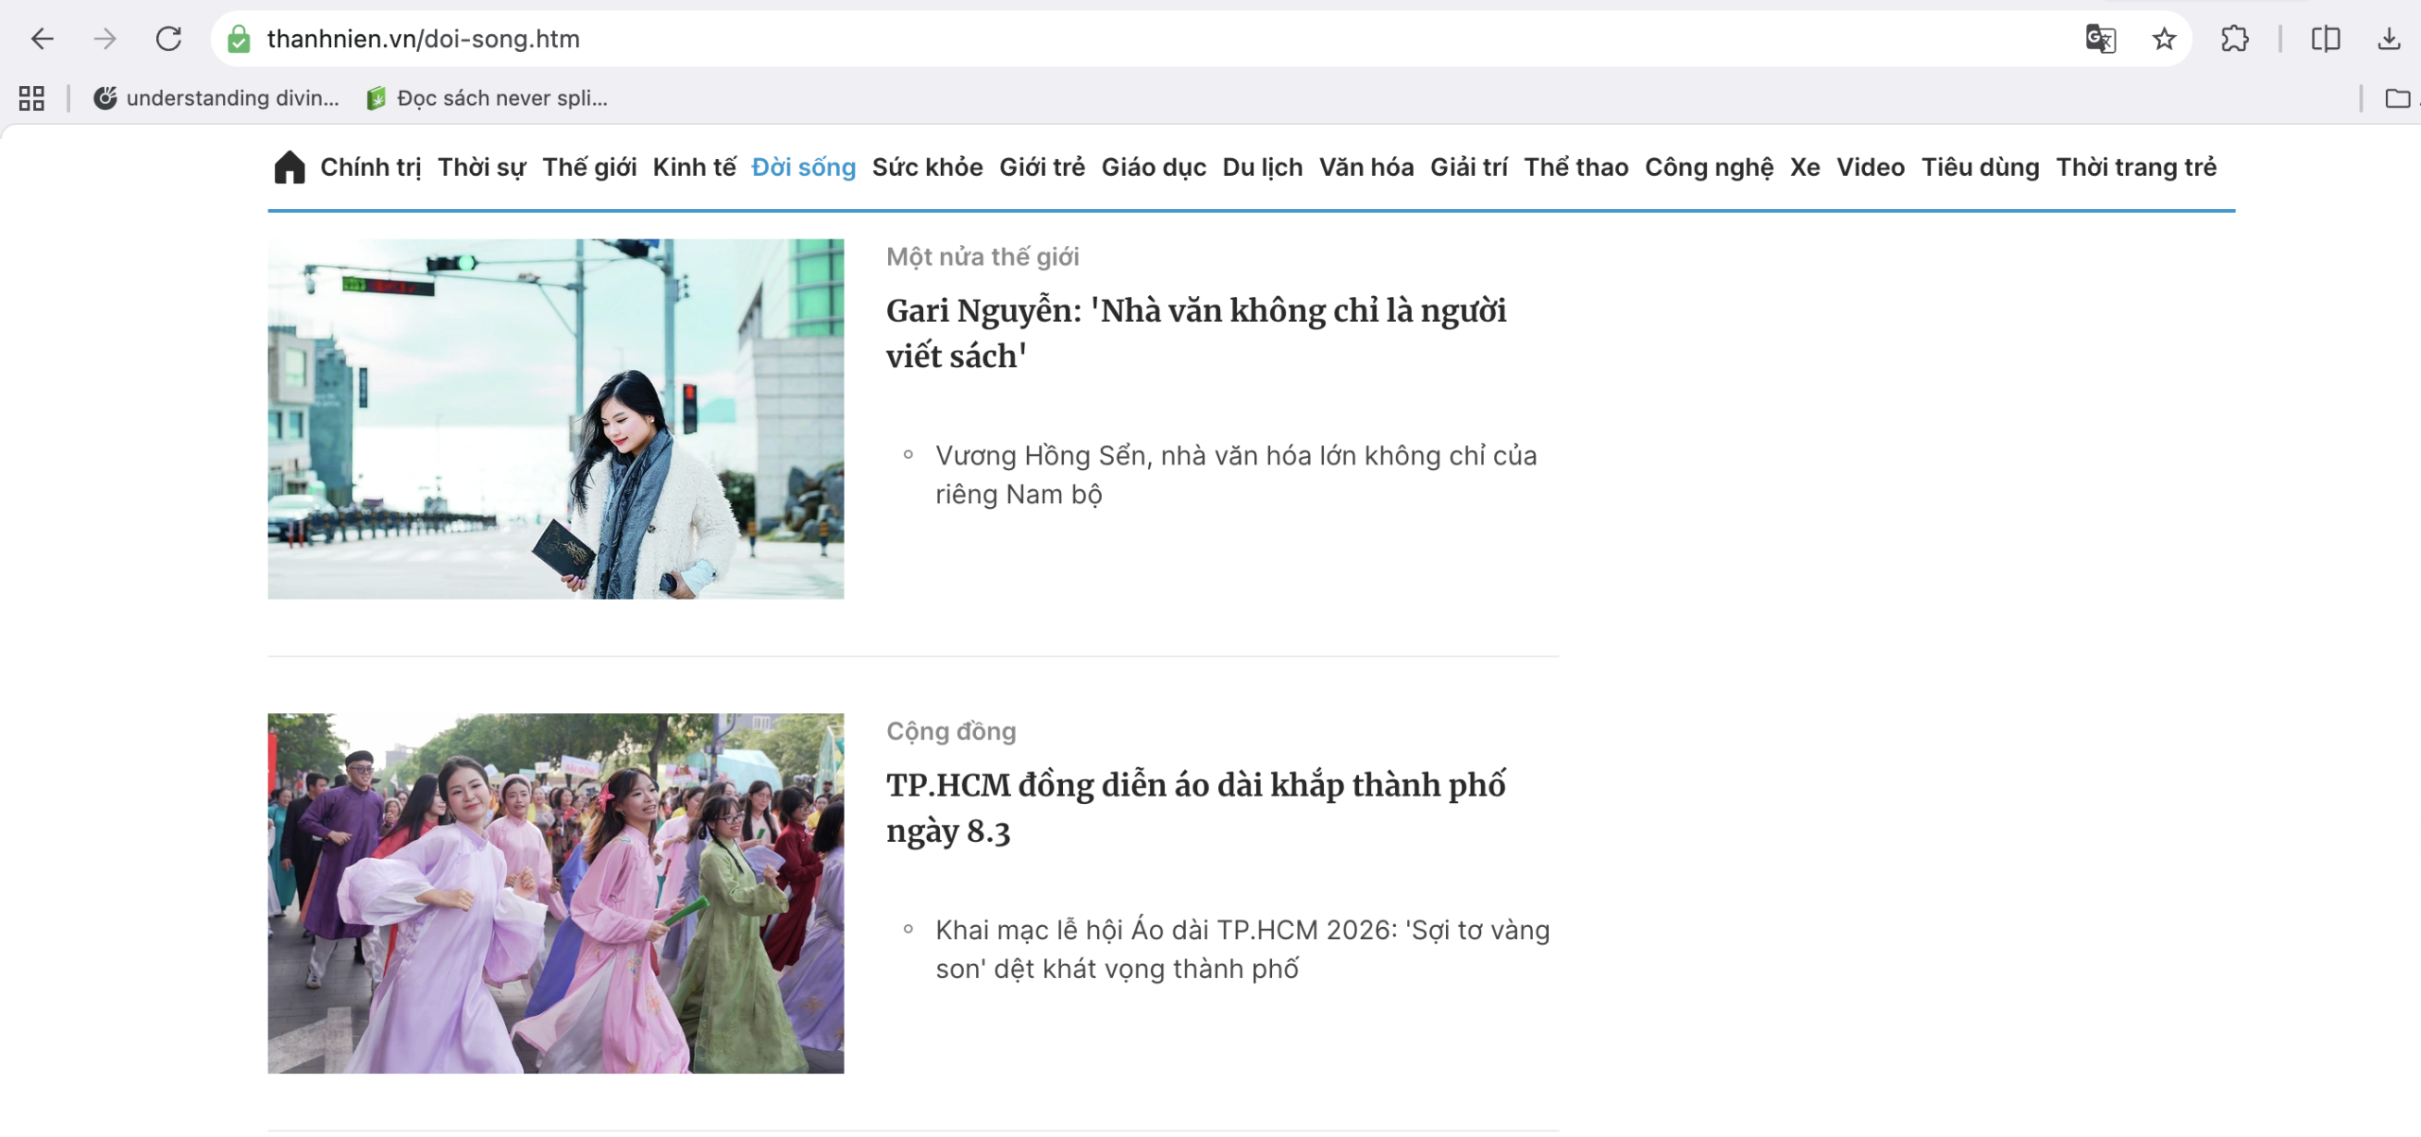The height and width of the screenshot is (1137, 2421).
Task: Click the site security lock icon
Action: tap(239, 39)
